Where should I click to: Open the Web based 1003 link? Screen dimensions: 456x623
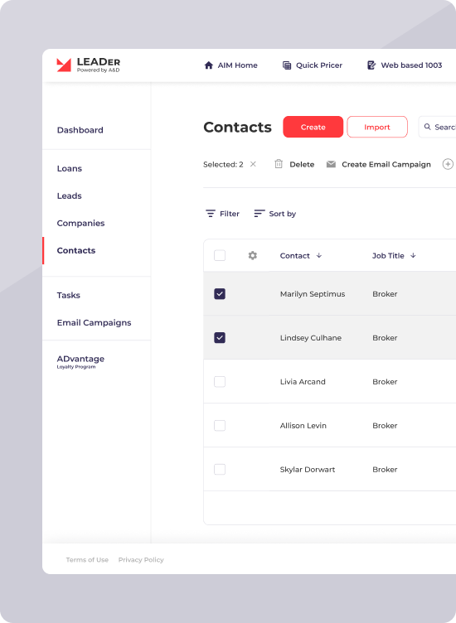(x=405, y=65)
